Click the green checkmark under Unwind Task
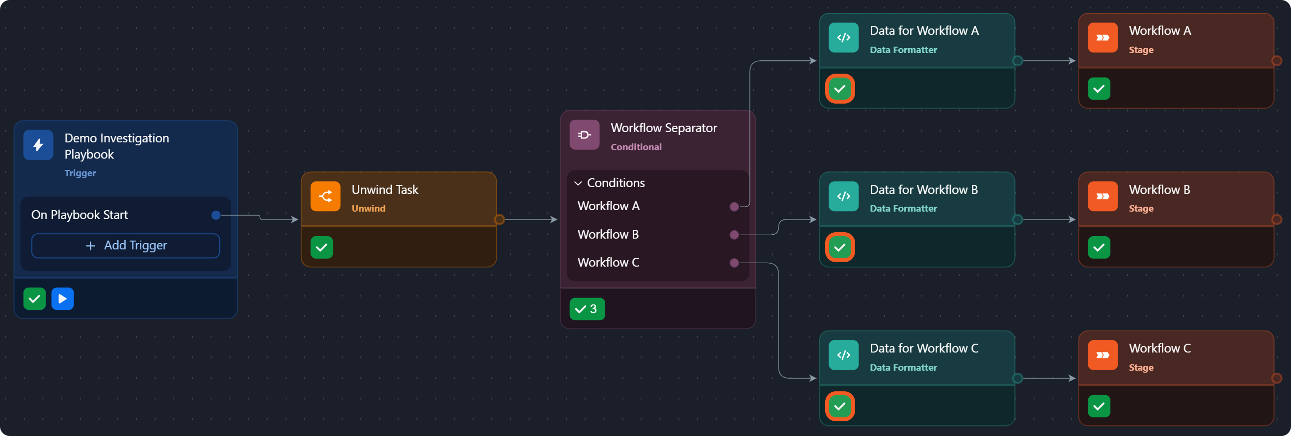The width and height of the screenshot is (1291, 436). click(322, 247)
